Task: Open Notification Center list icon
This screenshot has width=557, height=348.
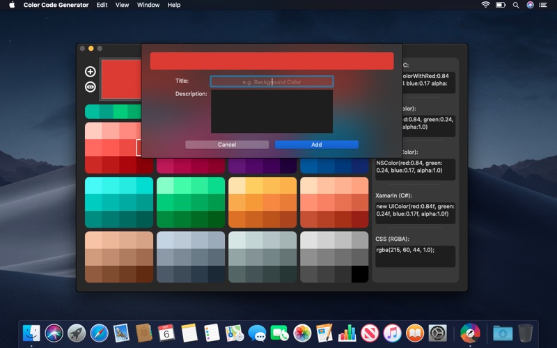Action: 543,5
